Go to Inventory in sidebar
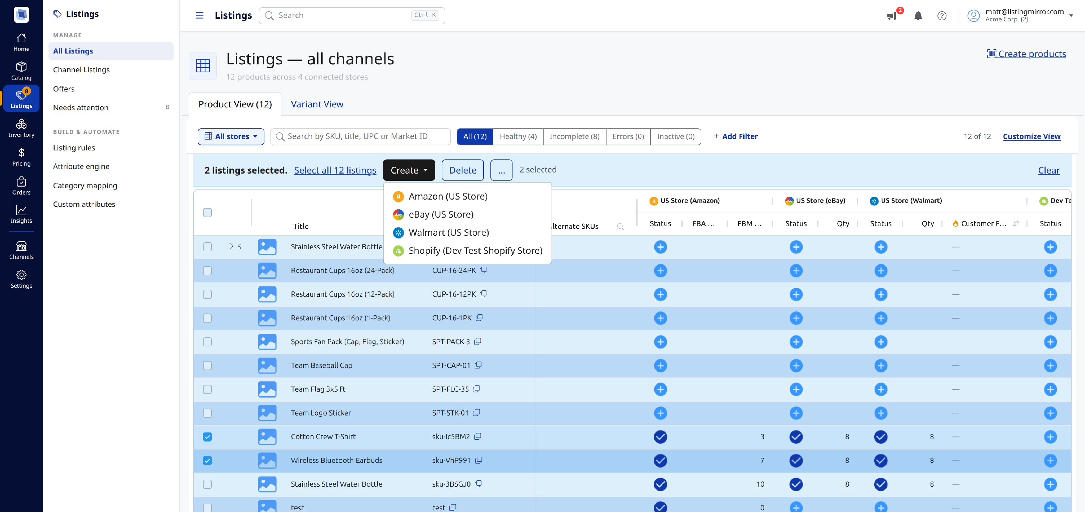1085x512 pixels. point(21,128)
